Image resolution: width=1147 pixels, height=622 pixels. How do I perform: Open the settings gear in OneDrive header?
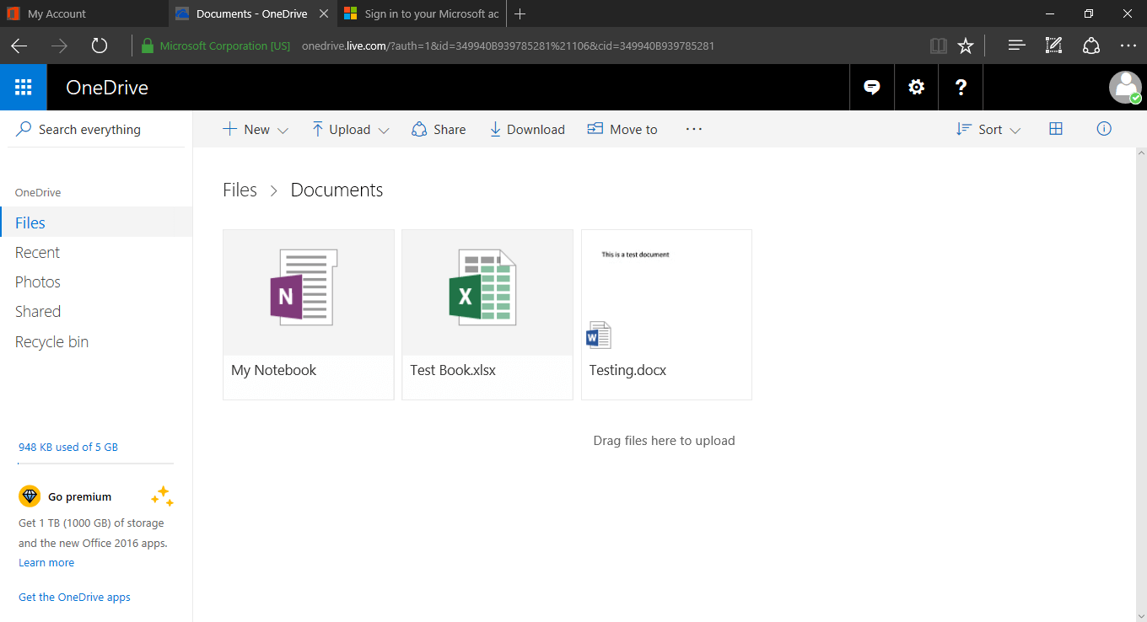916,87
